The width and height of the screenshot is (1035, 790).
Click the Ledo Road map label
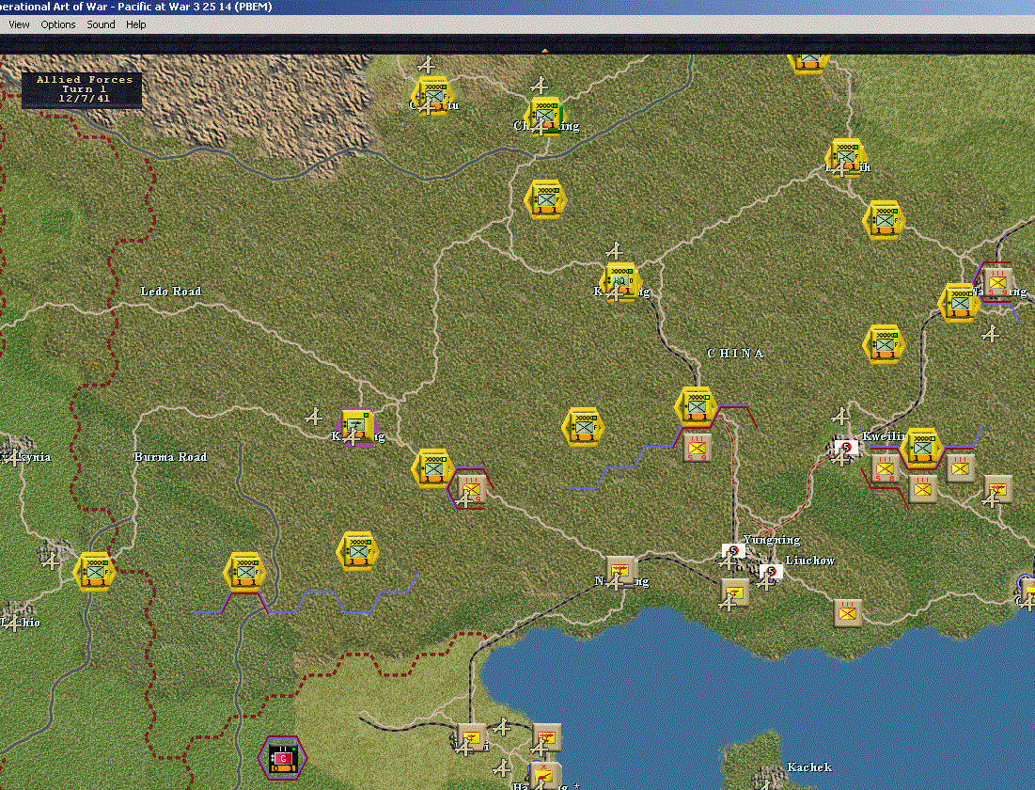(170, 292)
